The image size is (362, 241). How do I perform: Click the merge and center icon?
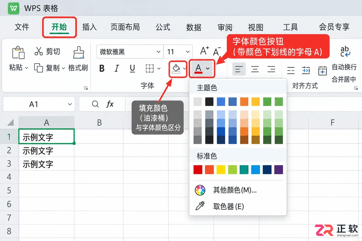(x=322, y=71)
